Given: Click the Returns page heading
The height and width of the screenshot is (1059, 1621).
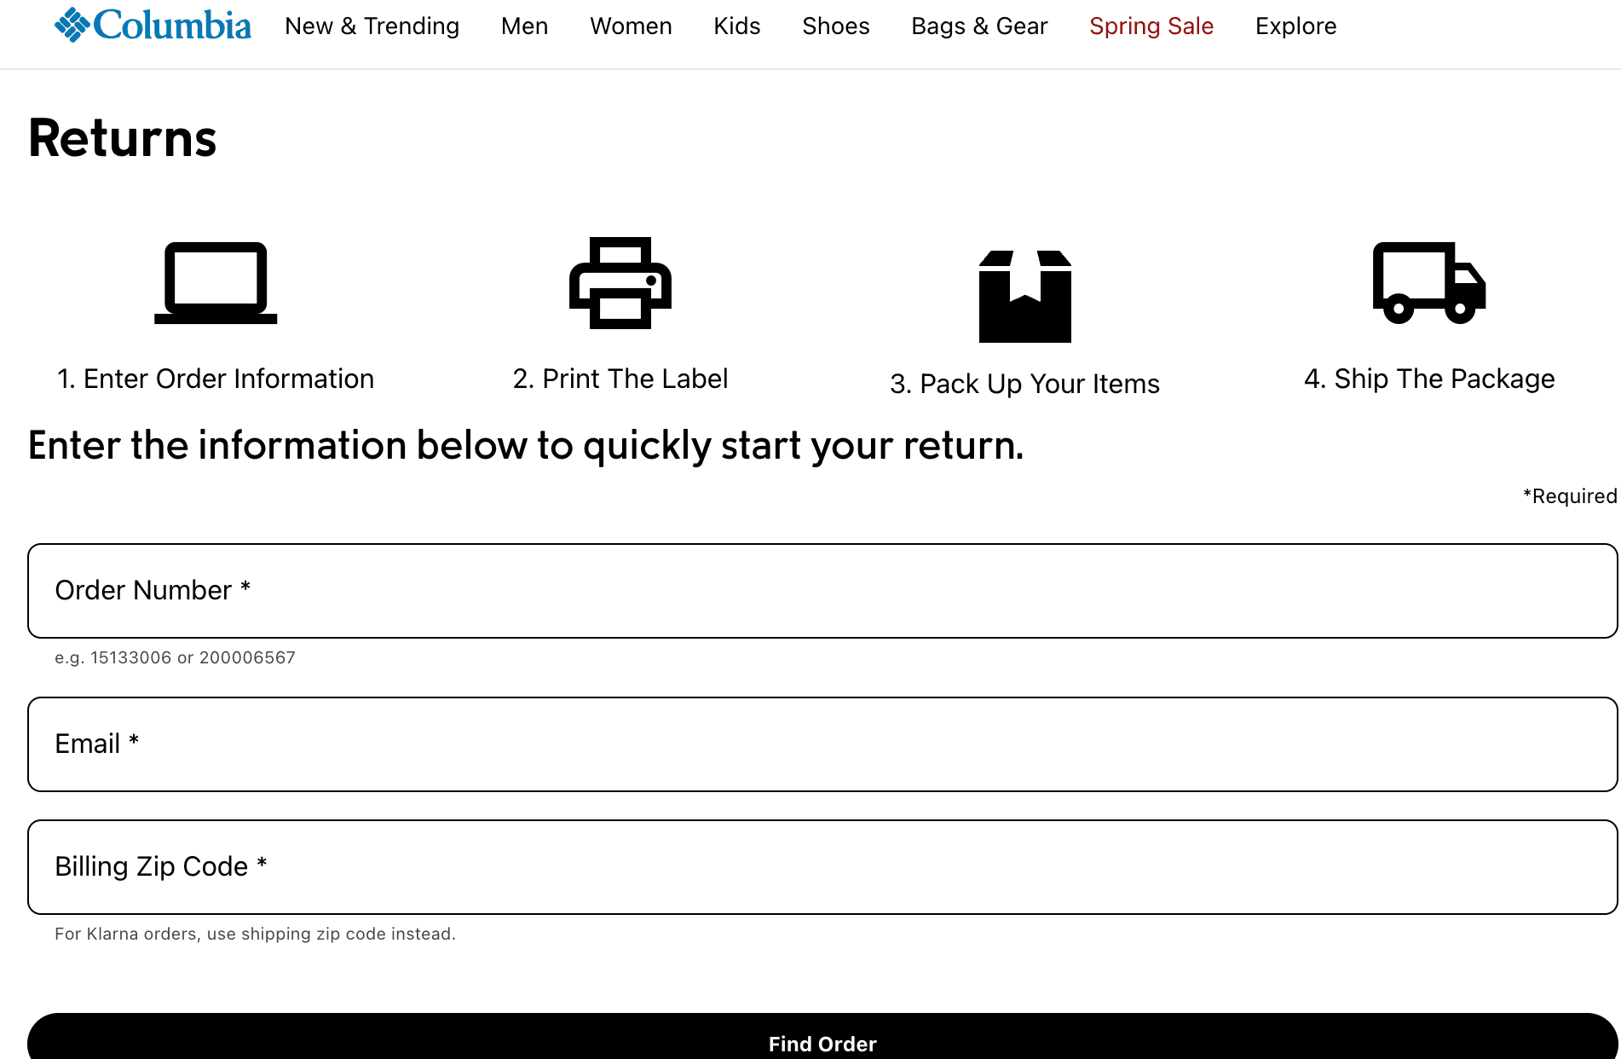Looking at the screenshot, I should click(121, 136).
